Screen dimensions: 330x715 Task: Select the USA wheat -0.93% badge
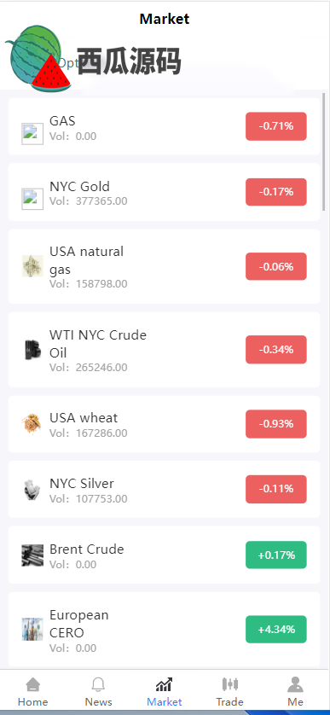coord(276,423)
